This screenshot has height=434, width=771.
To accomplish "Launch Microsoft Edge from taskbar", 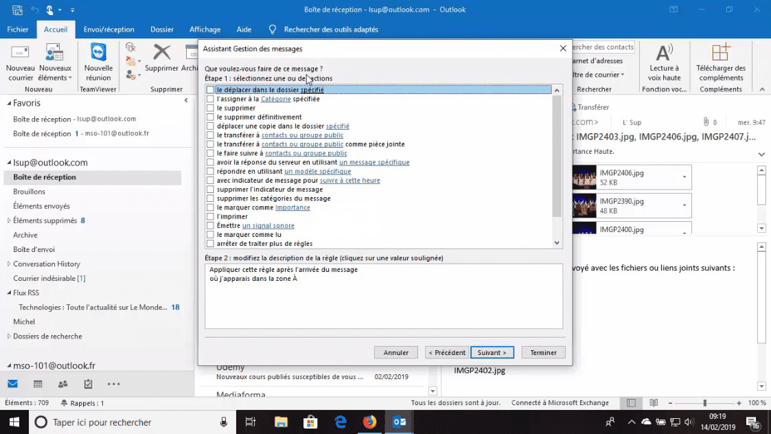I will (341, 422).
